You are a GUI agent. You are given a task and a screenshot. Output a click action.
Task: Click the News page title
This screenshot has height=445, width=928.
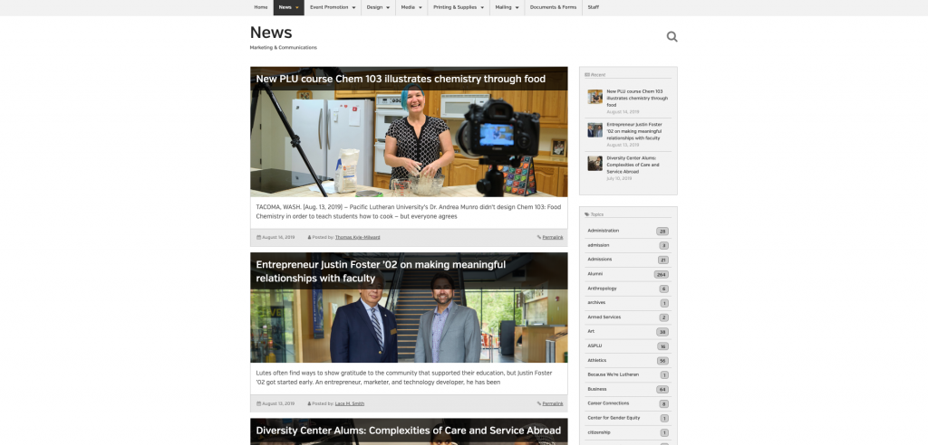[x=271, y=33]
